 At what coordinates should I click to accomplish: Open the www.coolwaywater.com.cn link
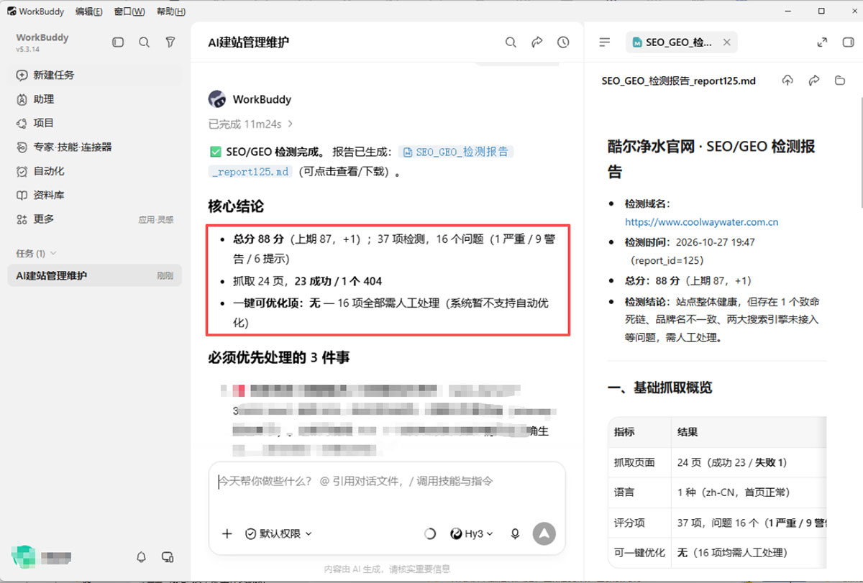701,222
